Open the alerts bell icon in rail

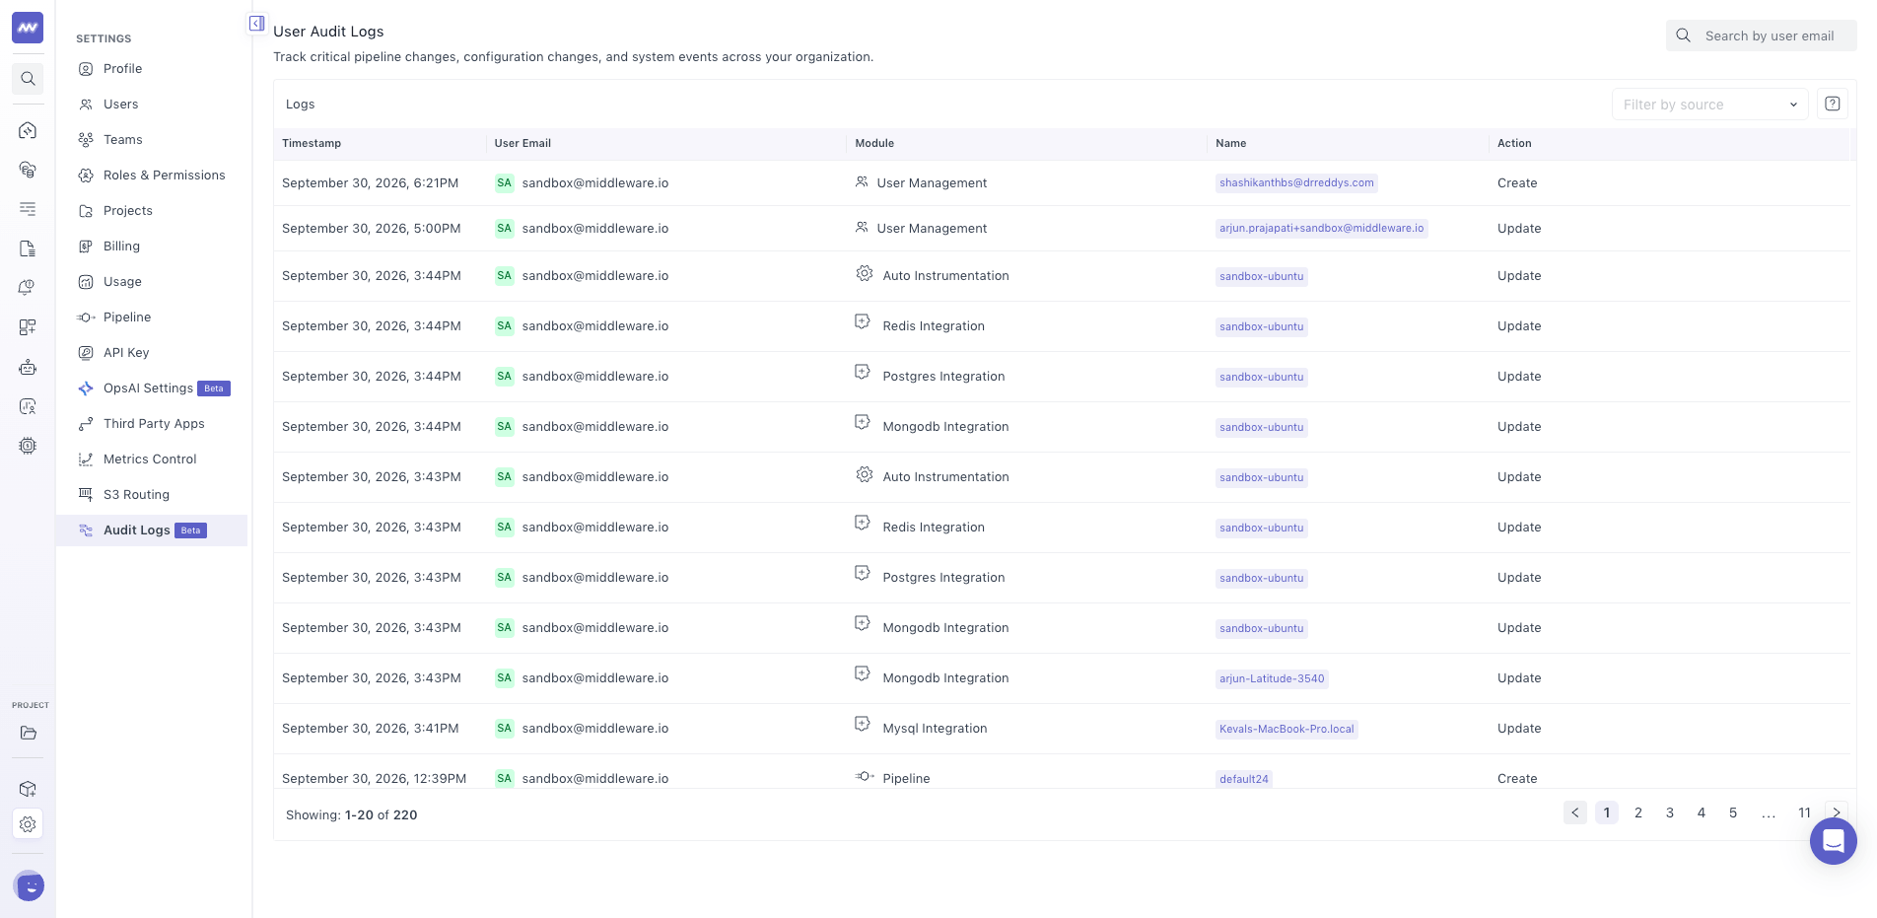(x=28, y=288)
